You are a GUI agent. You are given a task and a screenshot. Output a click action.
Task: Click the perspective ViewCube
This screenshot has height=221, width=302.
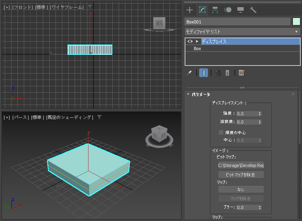click(x=159, y=134)
